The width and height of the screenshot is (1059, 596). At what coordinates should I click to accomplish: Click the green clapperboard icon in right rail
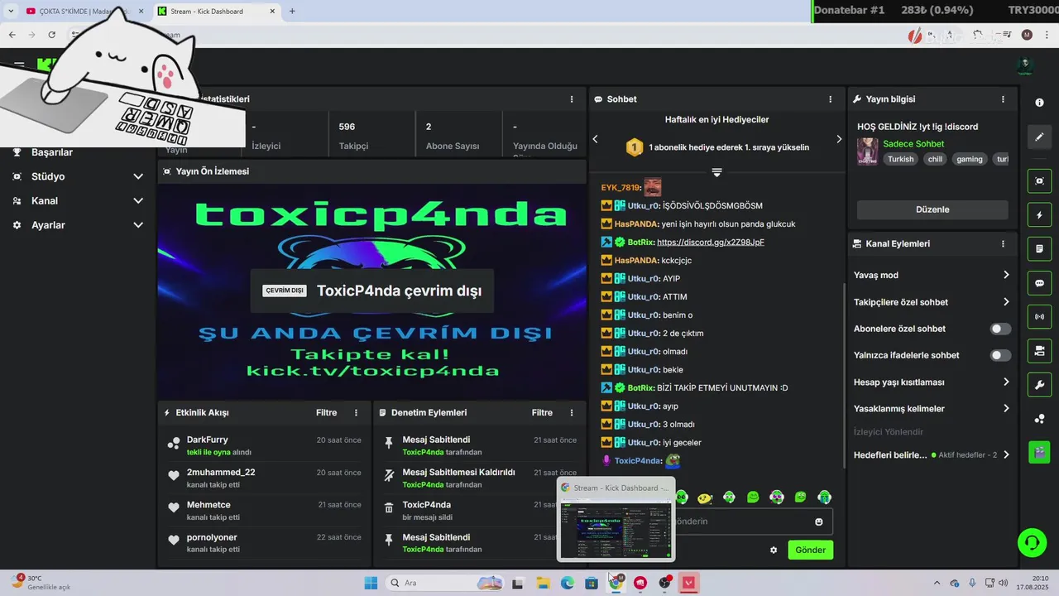coord(1040,452)
